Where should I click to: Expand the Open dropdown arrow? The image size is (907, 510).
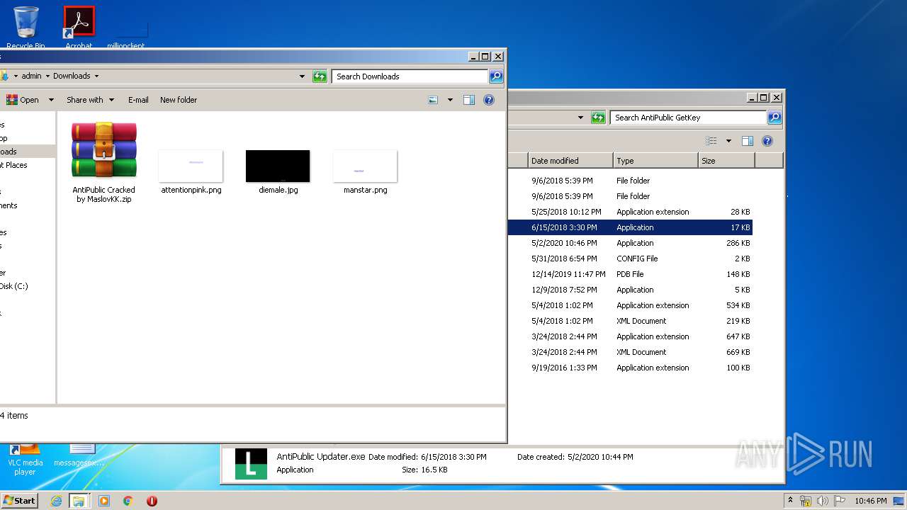click(51, 100)
